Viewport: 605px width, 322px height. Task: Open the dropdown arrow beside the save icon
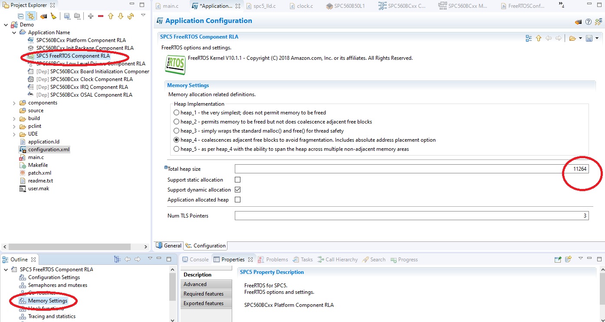pos(597,39)
